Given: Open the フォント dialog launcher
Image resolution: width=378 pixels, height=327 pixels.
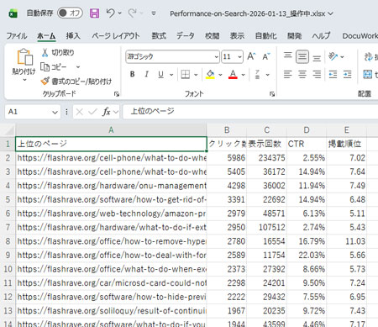Looking at the screenshot, I should pyautogui.click(x=272, y=94).
